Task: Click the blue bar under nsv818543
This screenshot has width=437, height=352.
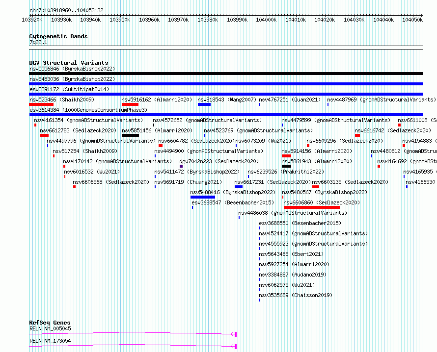Action: click(x=204, y=104)
